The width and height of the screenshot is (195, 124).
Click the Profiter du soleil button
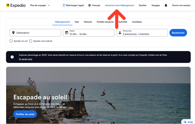(x=25, y=114)
